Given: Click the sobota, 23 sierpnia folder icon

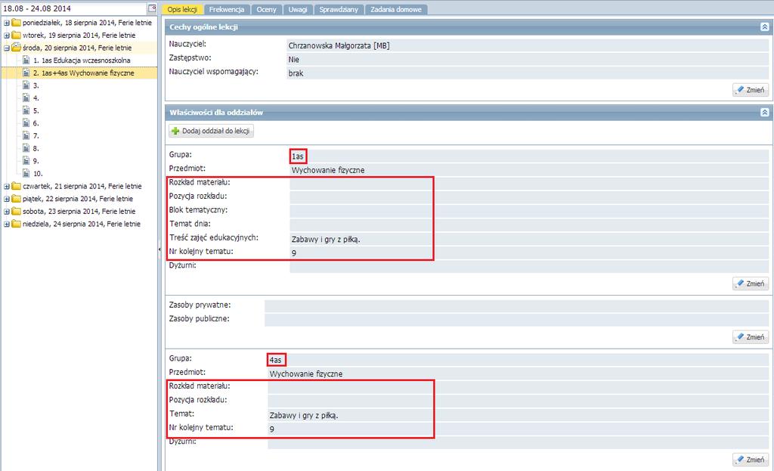Looking at the screenshot, I should 16,211.
